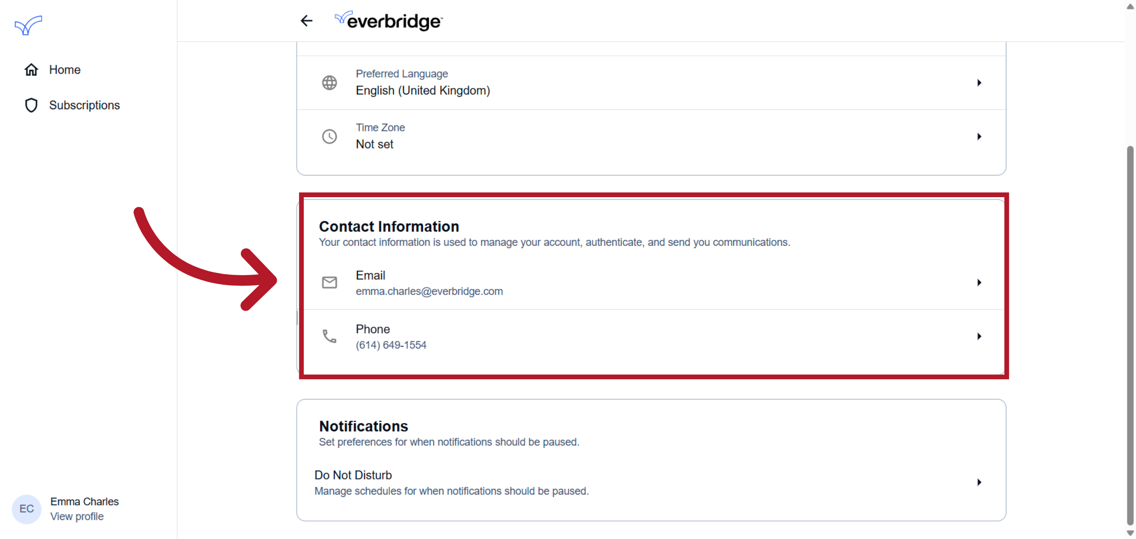
Task: Click the EC avatar circle
Action: pos(27,509)
